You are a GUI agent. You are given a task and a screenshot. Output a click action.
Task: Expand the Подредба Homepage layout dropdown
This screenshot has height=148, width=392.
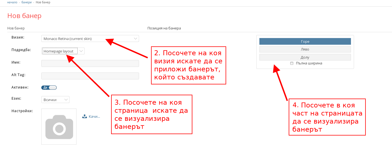coord(63,51)
